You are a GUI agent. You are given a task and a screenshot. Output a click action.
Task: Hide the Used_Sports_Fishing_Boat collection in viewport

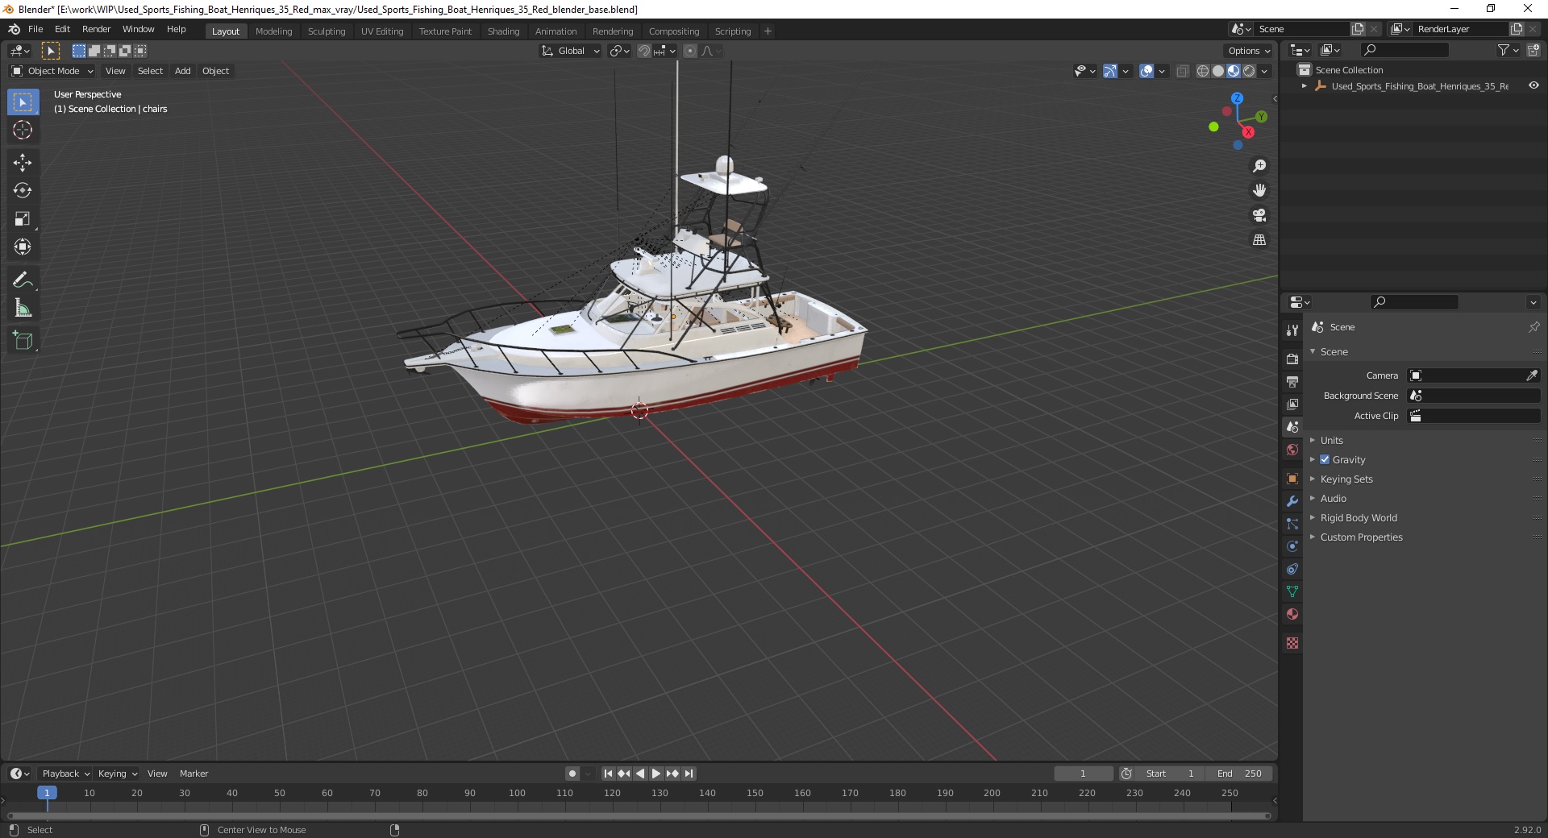tap(1533, 86)
